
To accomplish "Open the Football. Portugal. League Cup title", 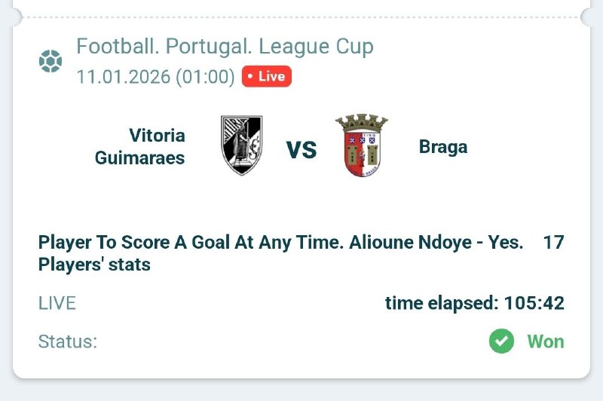I will click(x=225, y=47).
